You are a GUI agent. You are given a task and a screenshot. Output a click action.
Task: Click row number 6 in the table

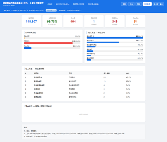[25, 97]
